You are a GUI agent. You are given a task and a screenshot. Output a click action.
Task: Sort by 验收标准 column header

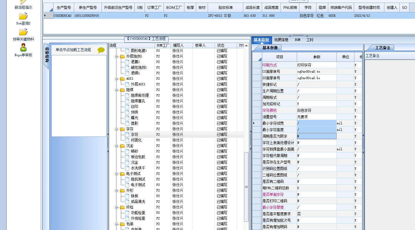pyautogui.click(x=225, y=8)
